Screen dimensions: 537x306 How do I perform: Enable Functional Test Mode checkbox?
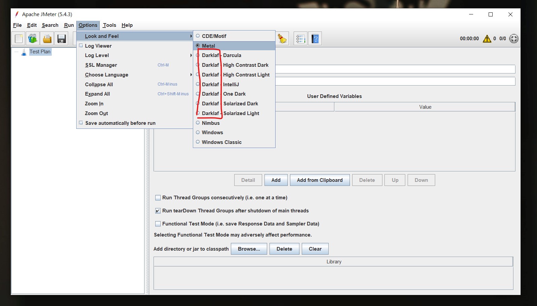coord(158,224)
